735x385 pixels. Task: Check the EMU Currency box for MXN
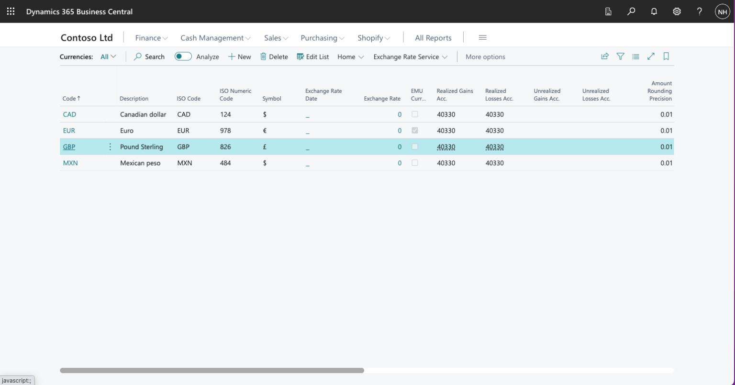(415, 163)
